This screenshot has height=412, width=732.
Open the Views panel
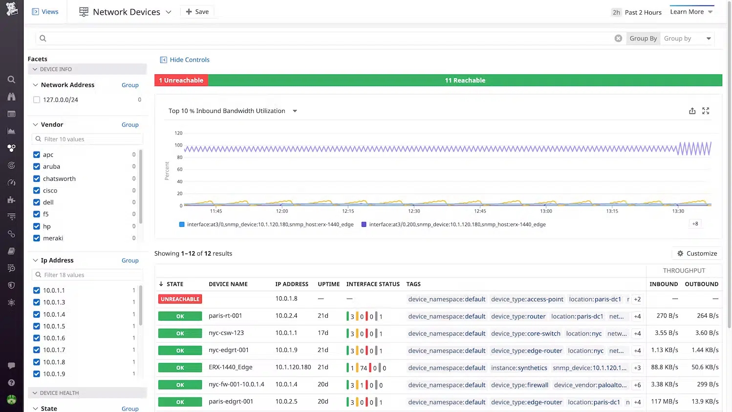click(45, 12)
